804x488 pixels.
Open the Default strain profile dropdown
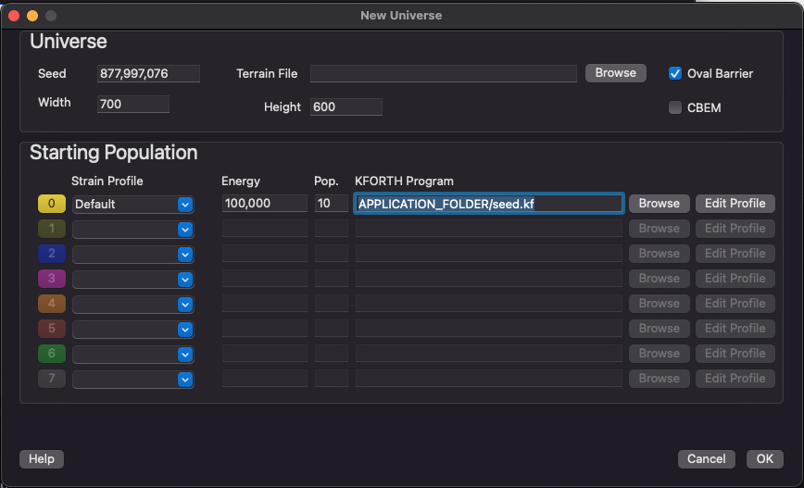tap(132, 204)
